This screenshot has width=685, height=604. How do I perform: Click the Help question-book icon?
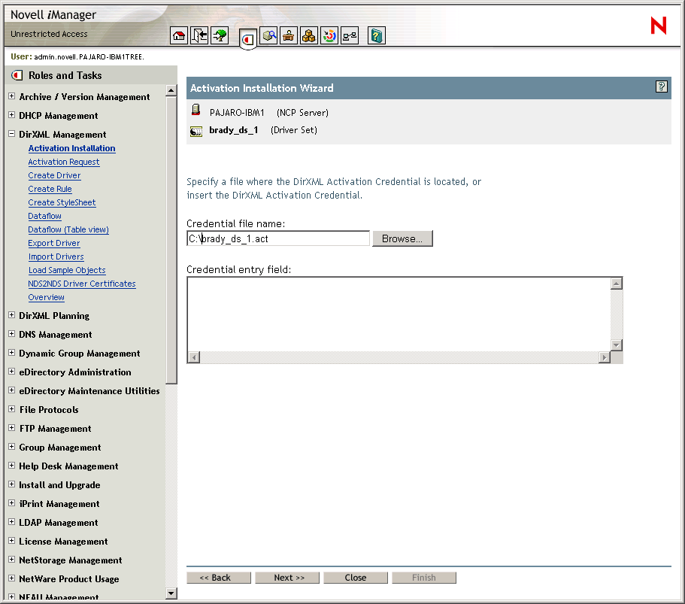point(376,35)
